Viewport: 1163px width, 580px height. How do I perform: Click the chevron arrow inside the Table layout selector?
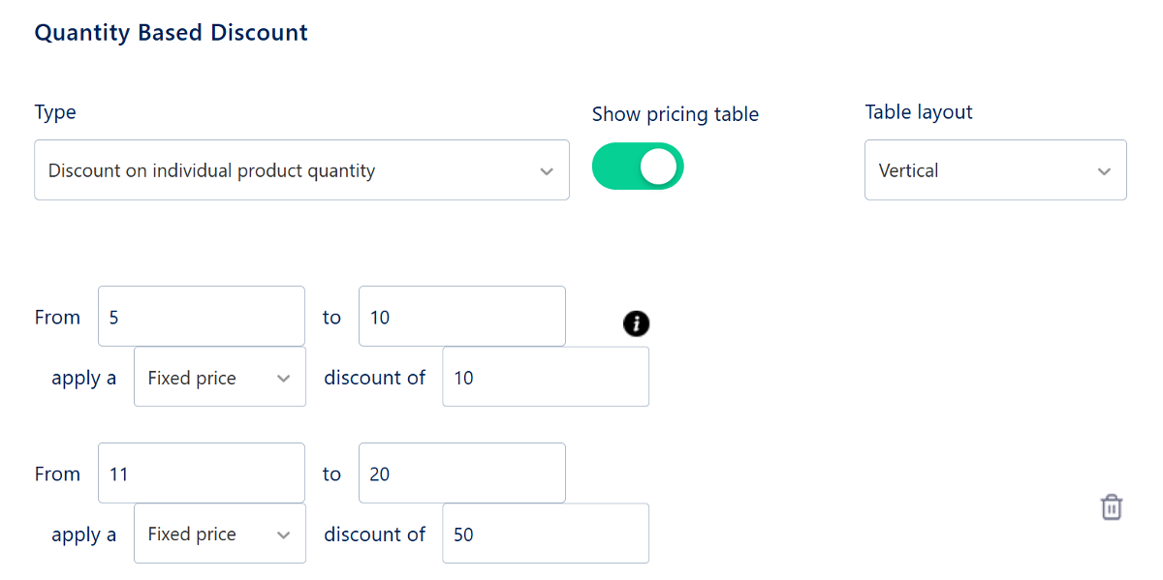[1104, 171]
